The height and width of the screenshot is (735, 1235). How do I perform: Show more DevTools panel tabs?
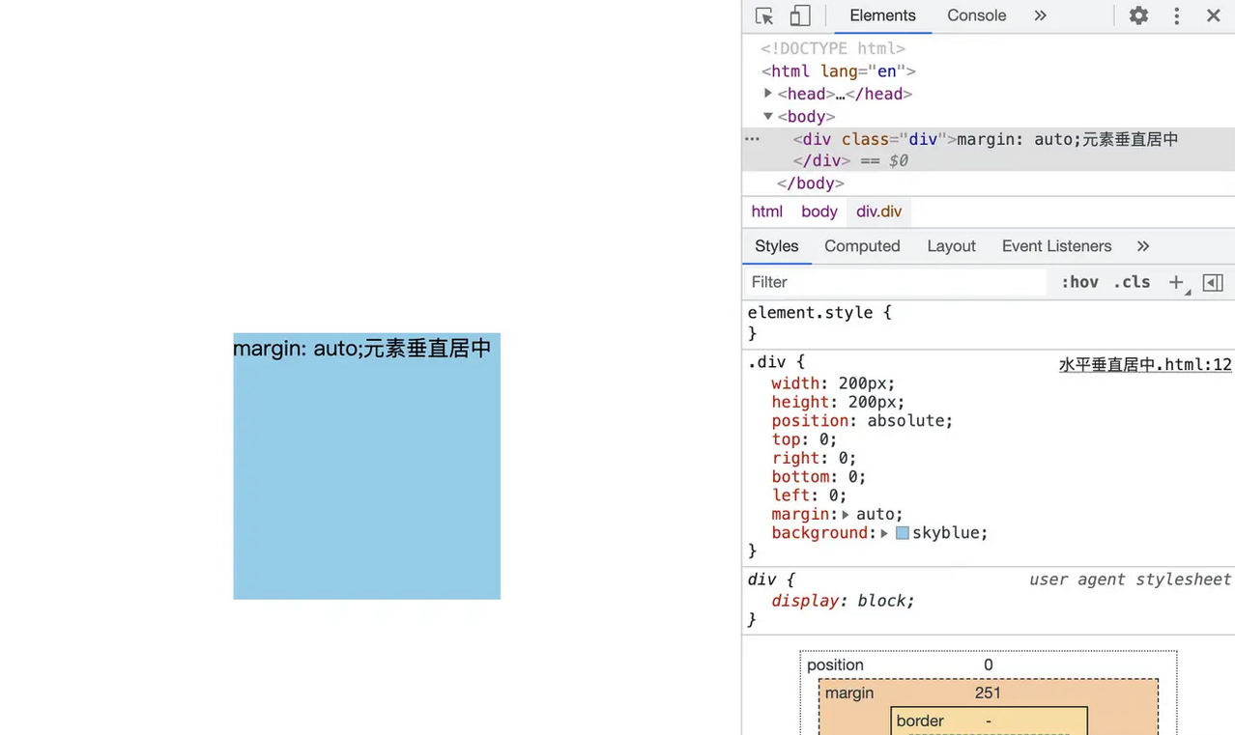(x=1040, y=16)
